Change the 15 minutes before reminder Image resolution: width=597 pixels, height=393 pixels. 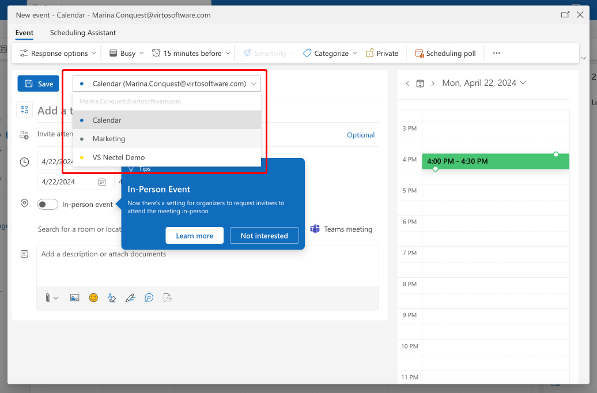click(x=191, y=54)
